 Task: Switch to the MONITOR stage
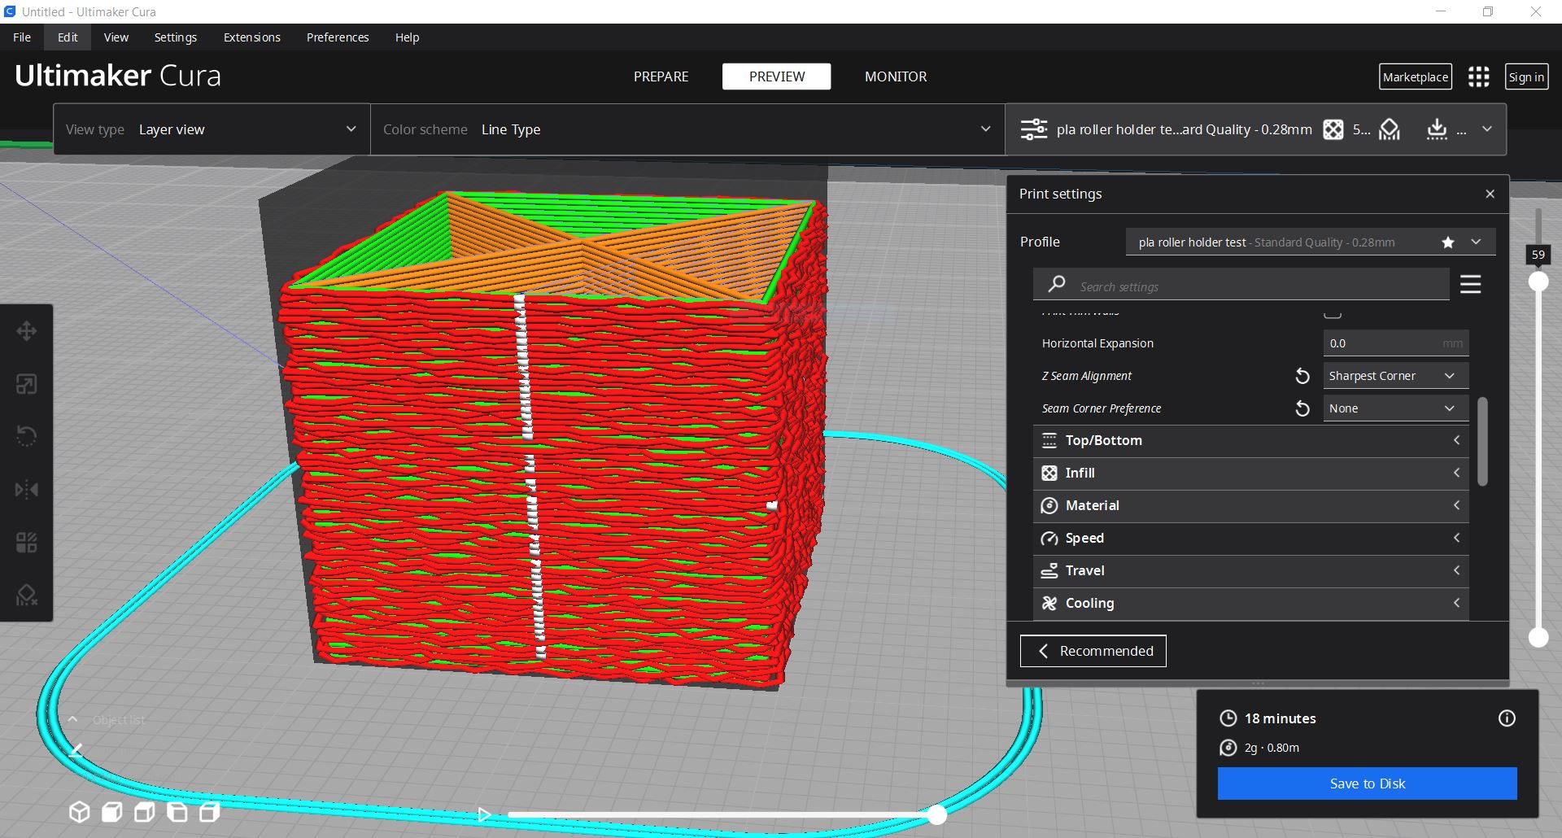896,76
